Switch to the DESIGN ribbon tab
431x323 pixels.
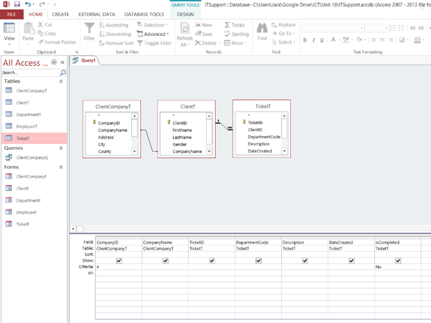click(185, 15)
